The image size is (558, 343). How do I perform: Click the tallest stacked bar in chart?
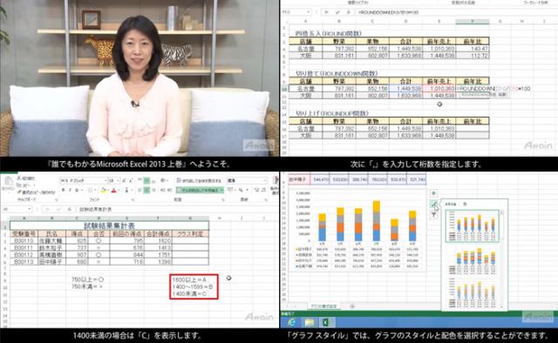pyautogui.click(x=376, y=221)
